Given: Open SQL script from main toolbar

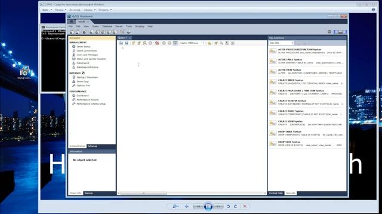Looking at the screenshot, I should pyautogui.click(x=78, y=32).
